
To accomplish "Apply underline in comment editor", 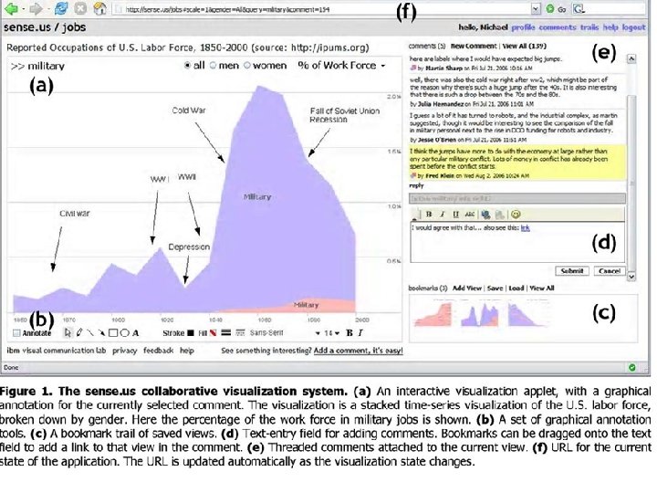I will (x=455, y=215).
